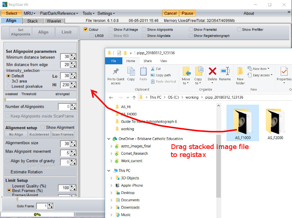Select Lowest pixelvalue radio button
The image size is (292, 218).
[x=8, y=87]
